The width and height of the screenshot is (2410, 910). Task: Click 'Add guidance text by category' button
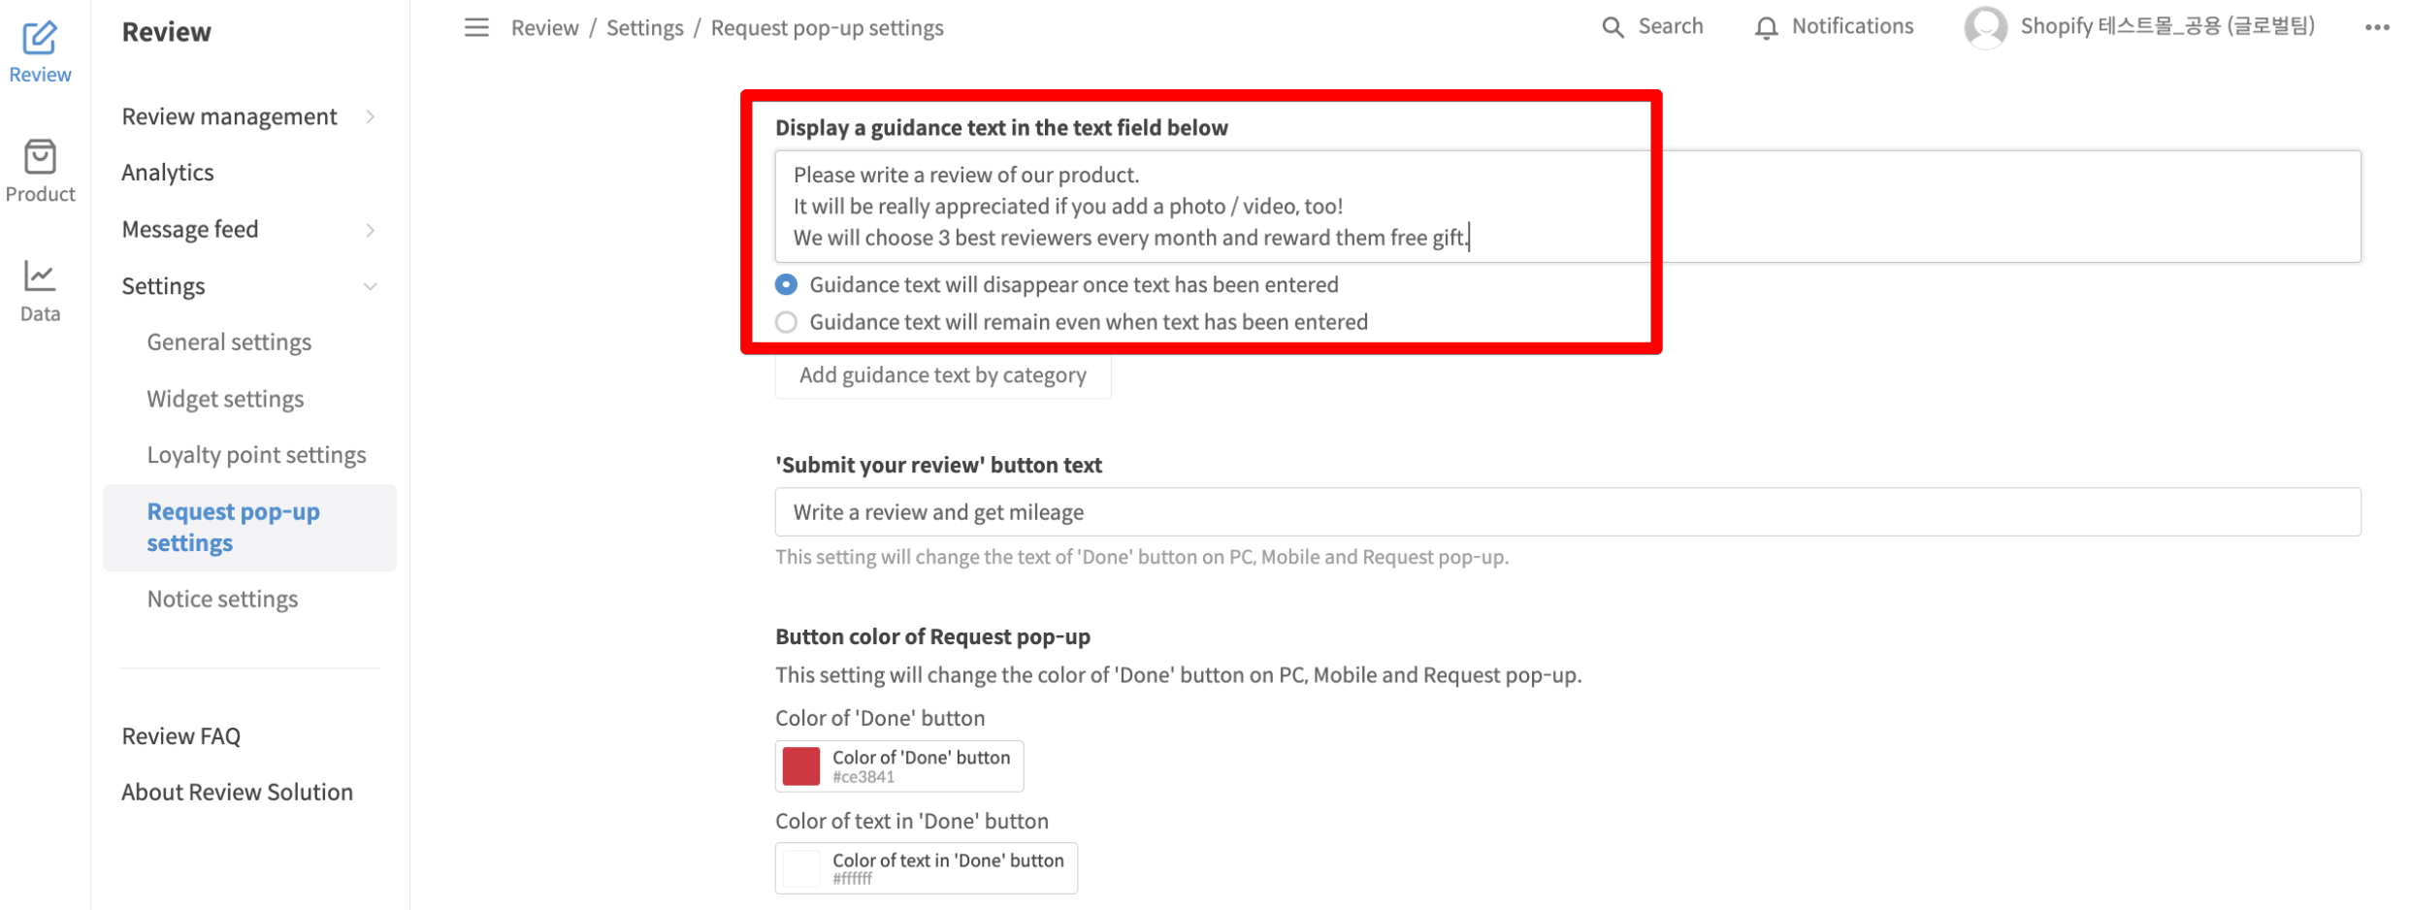[942, 375]
